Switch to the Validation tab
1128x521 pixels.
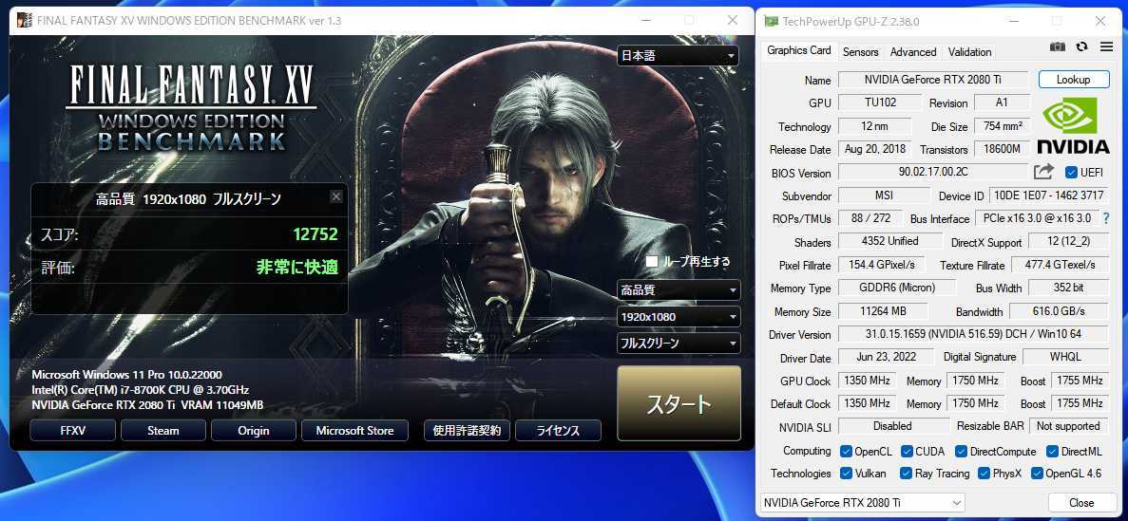969,52
